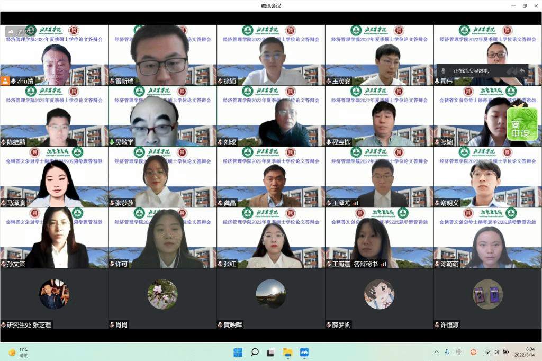Open File Explorer from the taskbar
The height and width of the screenshot is (361, 542).
pos(287,352)
